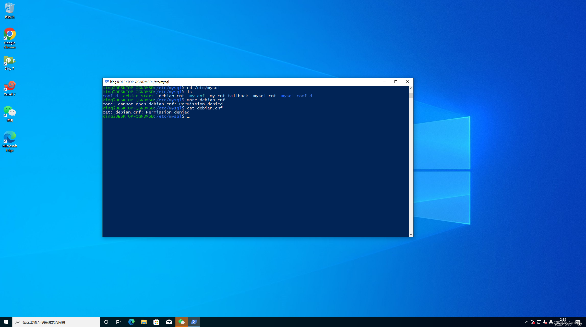
Task: Maximize the terminal window
Action: coord(396,82)
